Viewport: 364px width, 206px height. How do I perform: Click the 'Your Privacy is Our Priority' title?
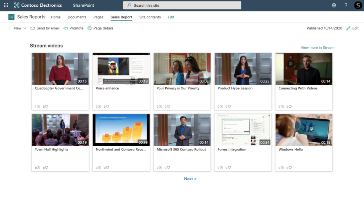click(x=178, y=88)
